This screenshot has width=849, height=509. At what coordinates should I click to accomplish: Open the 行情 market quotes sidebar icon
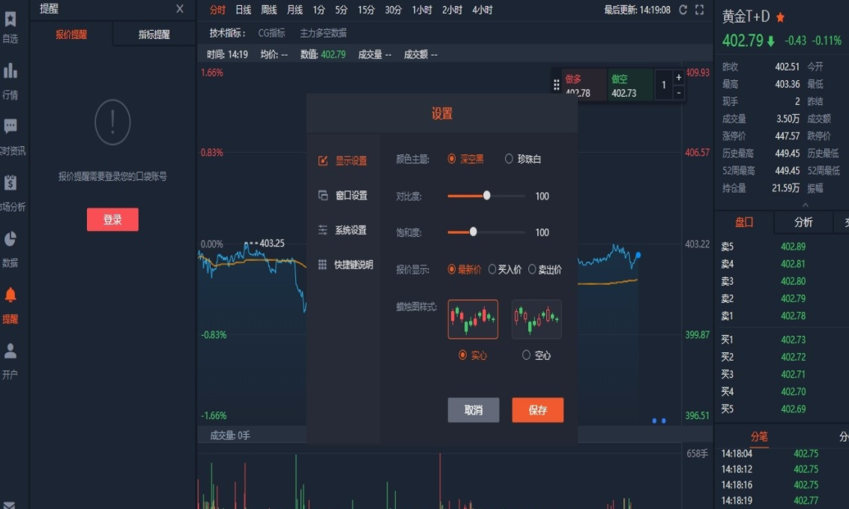tap(10, 71)
